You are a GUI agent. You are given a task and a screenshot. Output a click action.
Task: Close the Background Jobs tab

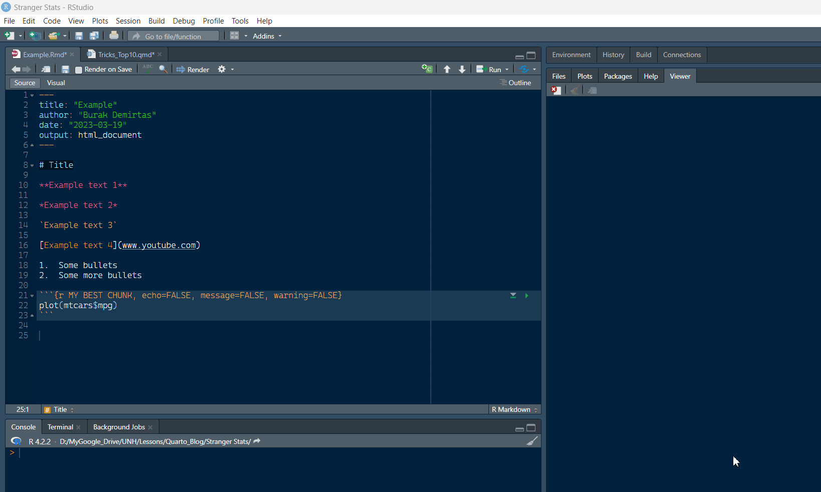click(x=150, y=427)
